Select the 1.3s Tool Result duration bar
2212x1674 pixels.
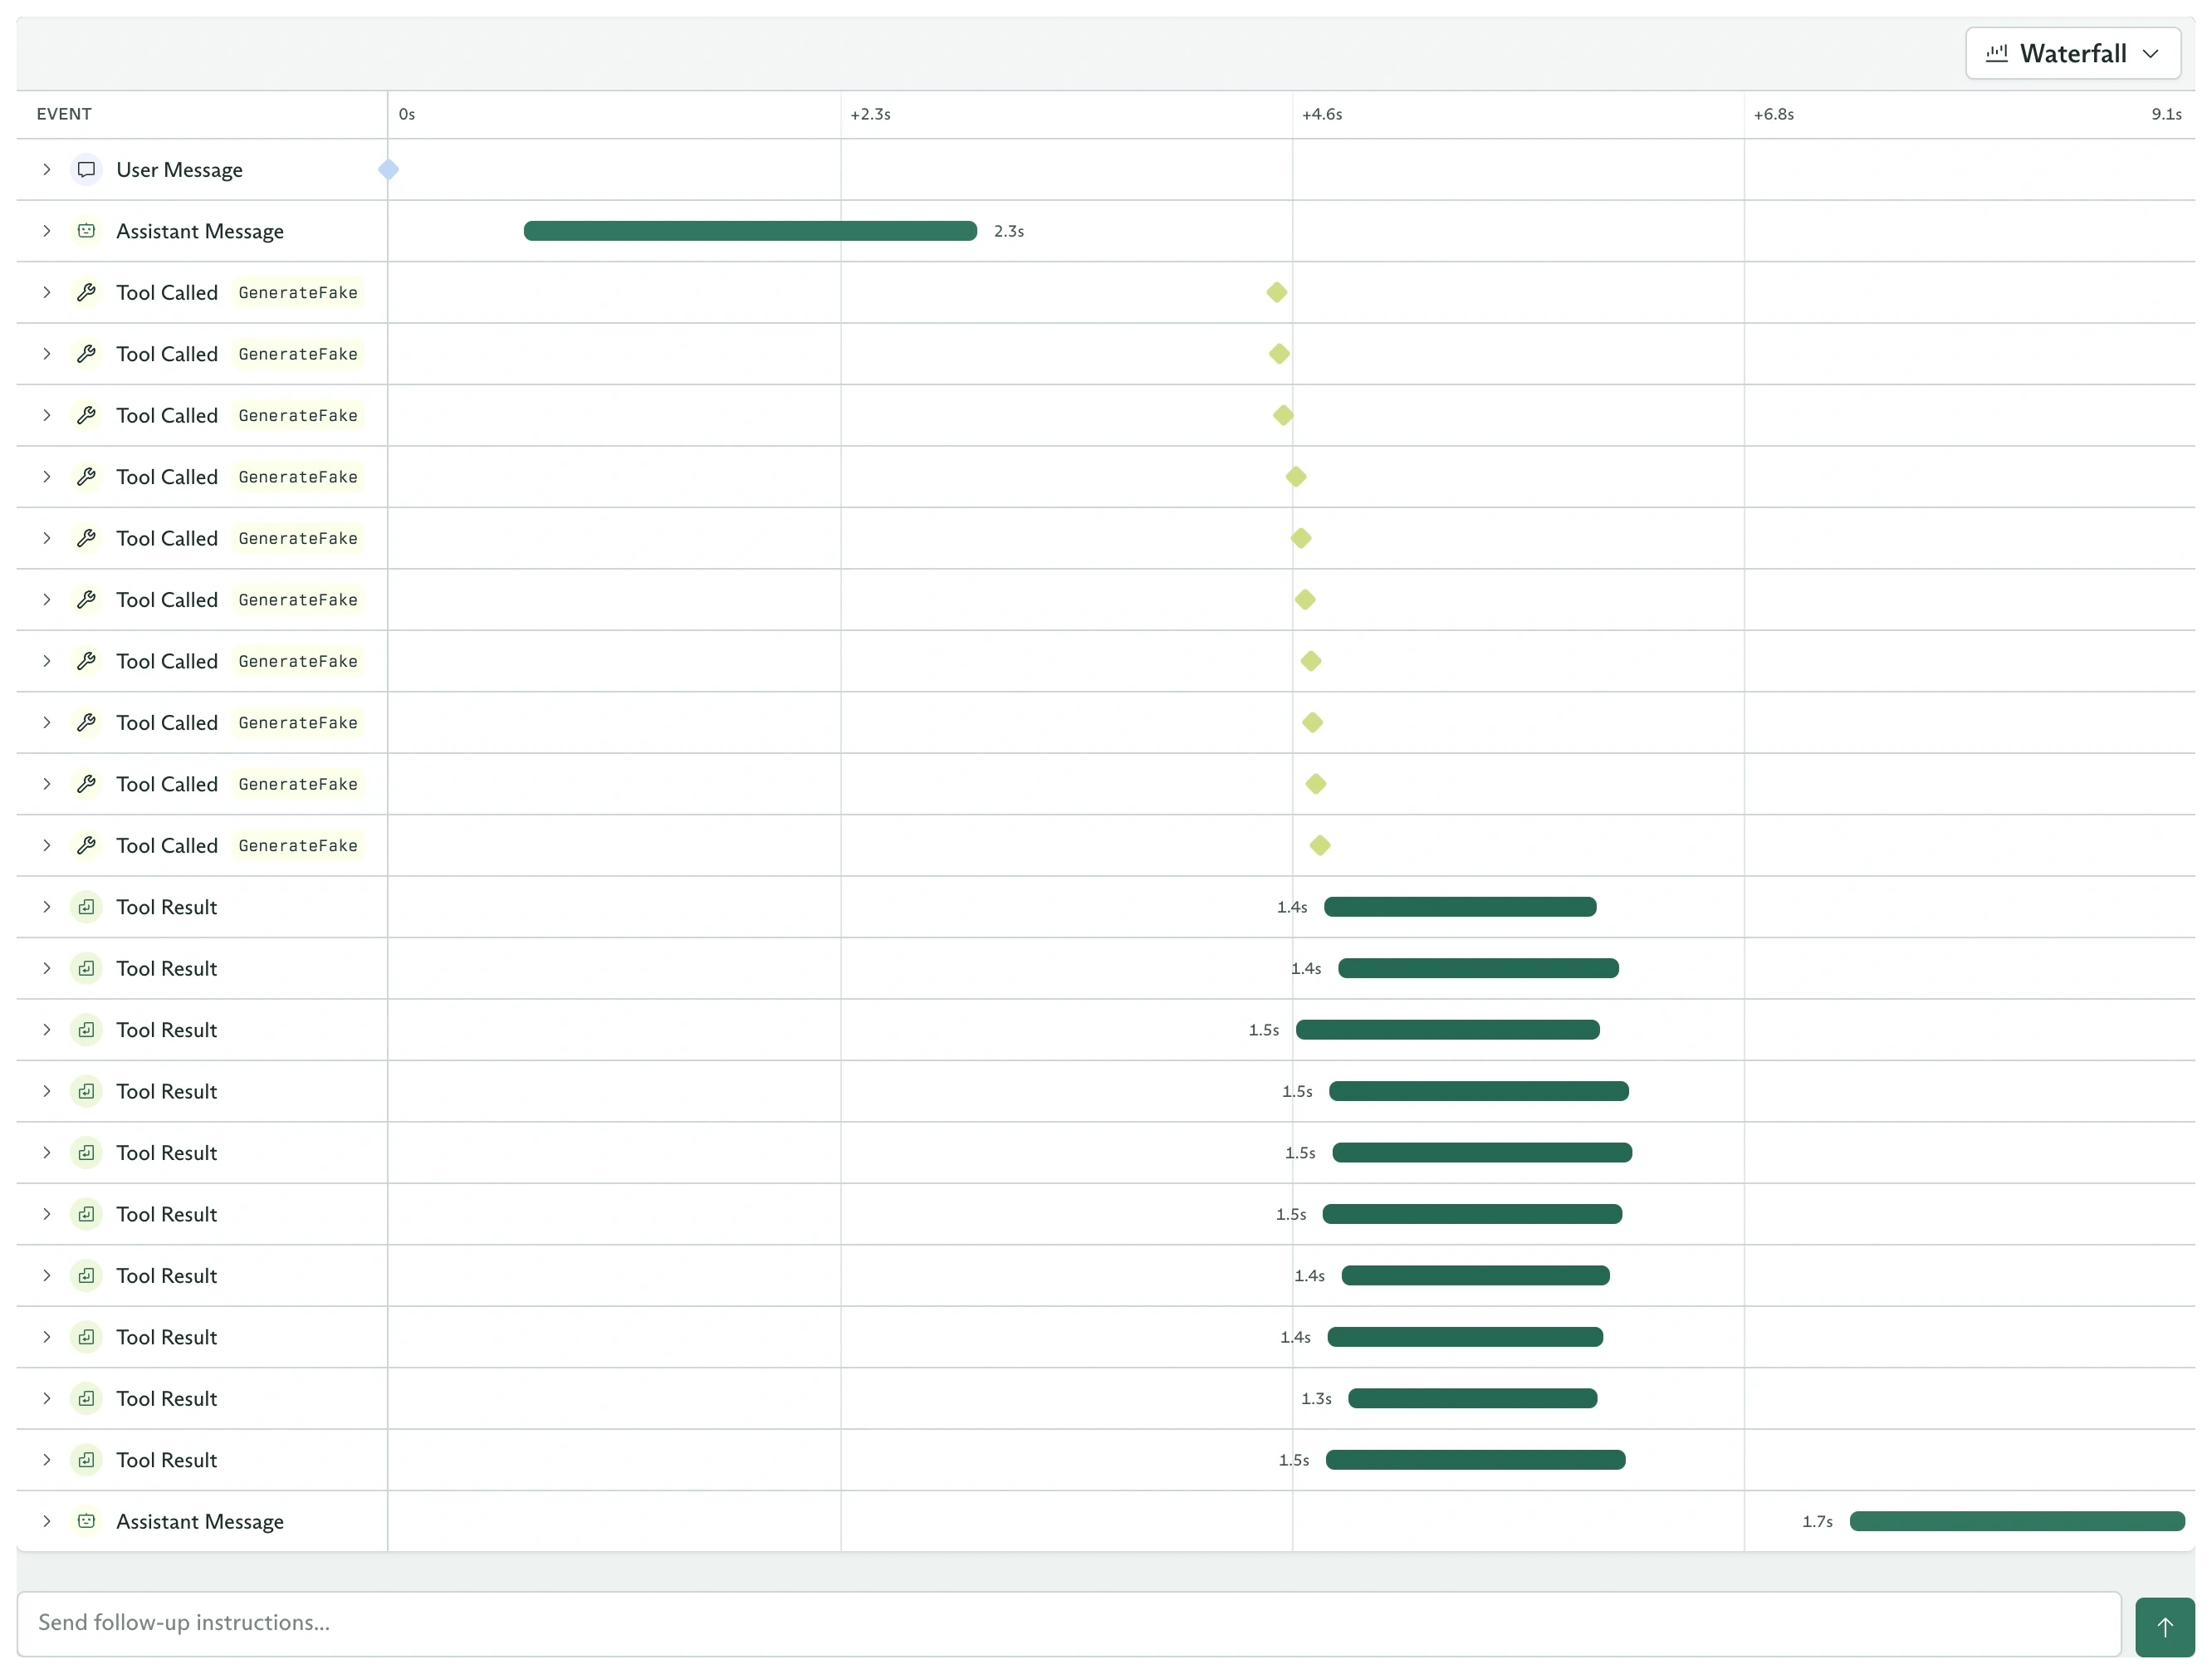point(1473,1399)
